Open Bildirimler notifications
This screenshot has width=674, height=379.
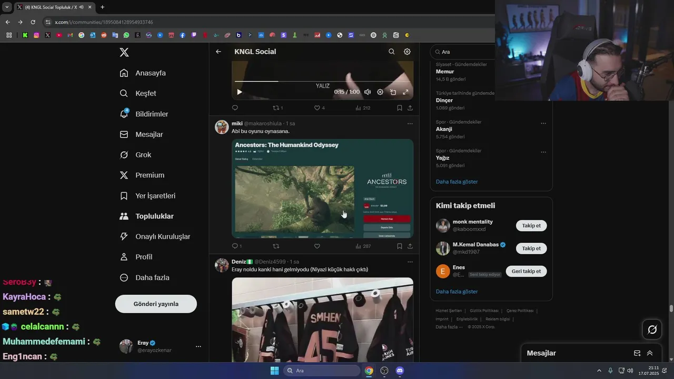(x=144, y=114)
